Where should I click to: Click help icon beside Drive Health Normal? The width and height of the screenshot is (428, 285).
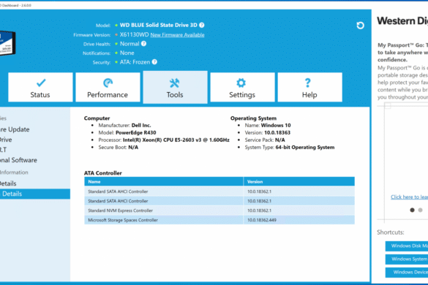(x=144, y=44)
